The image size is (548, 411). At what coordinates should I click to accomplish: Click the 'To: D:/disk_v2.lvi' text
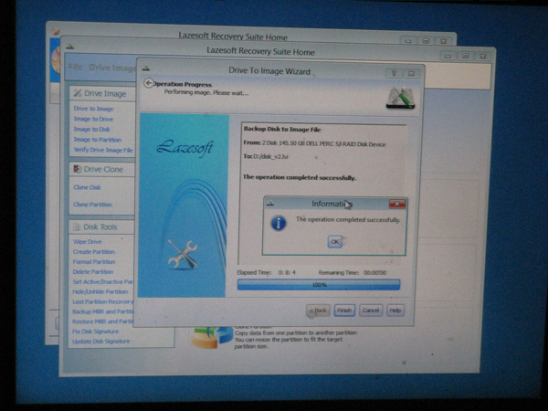[266, 156]
